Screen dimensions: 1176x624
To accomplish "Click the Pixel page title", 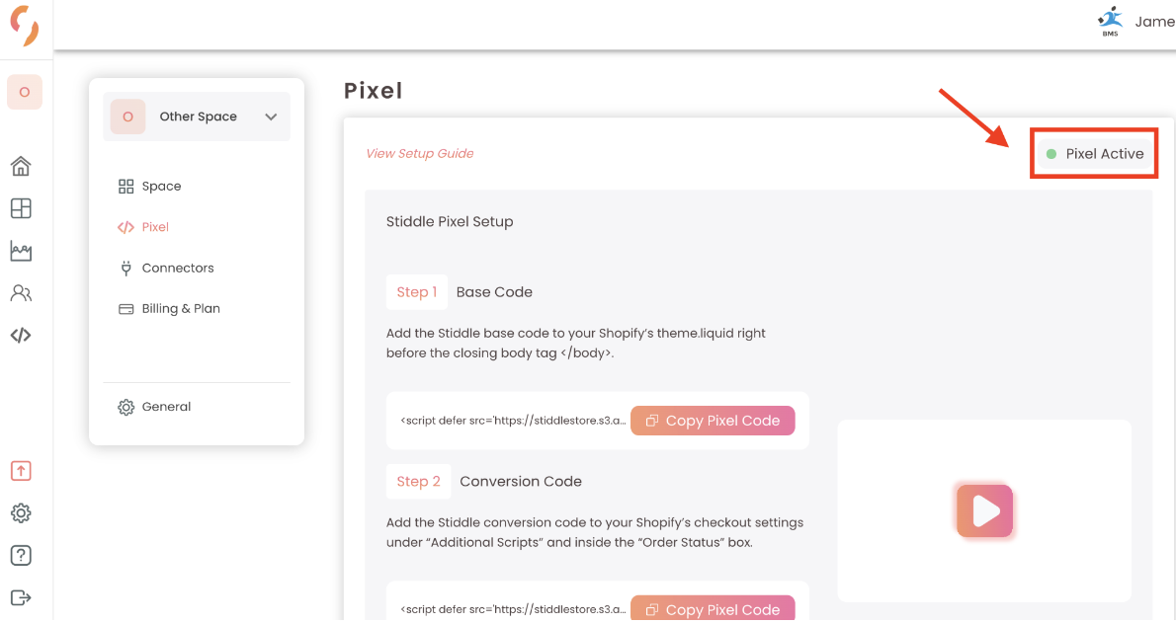I will [374, 91].
